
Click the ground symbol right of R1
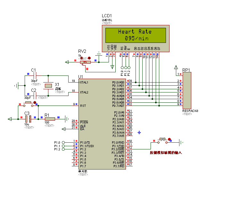[67, 119]
